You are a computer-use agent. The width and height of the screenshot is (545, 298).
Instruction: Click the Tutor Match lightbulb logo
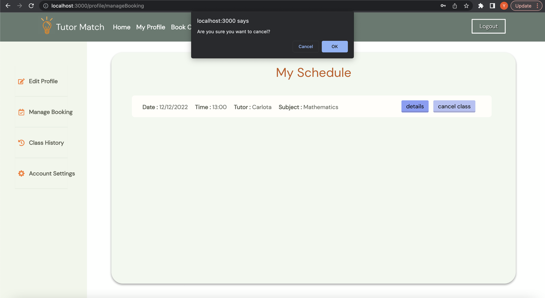(46, 26)
